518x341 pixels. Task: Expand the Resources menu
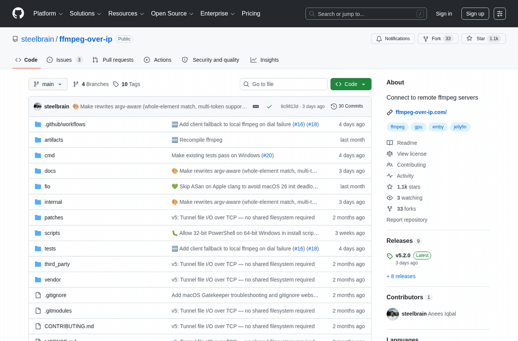tap(126, 14)
